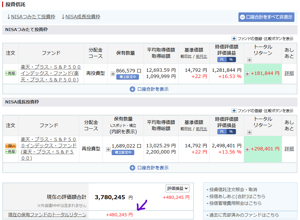Expand total return plus icon beside +298,401 円
This screenshot has height=220, width=300.
point(247,149)
